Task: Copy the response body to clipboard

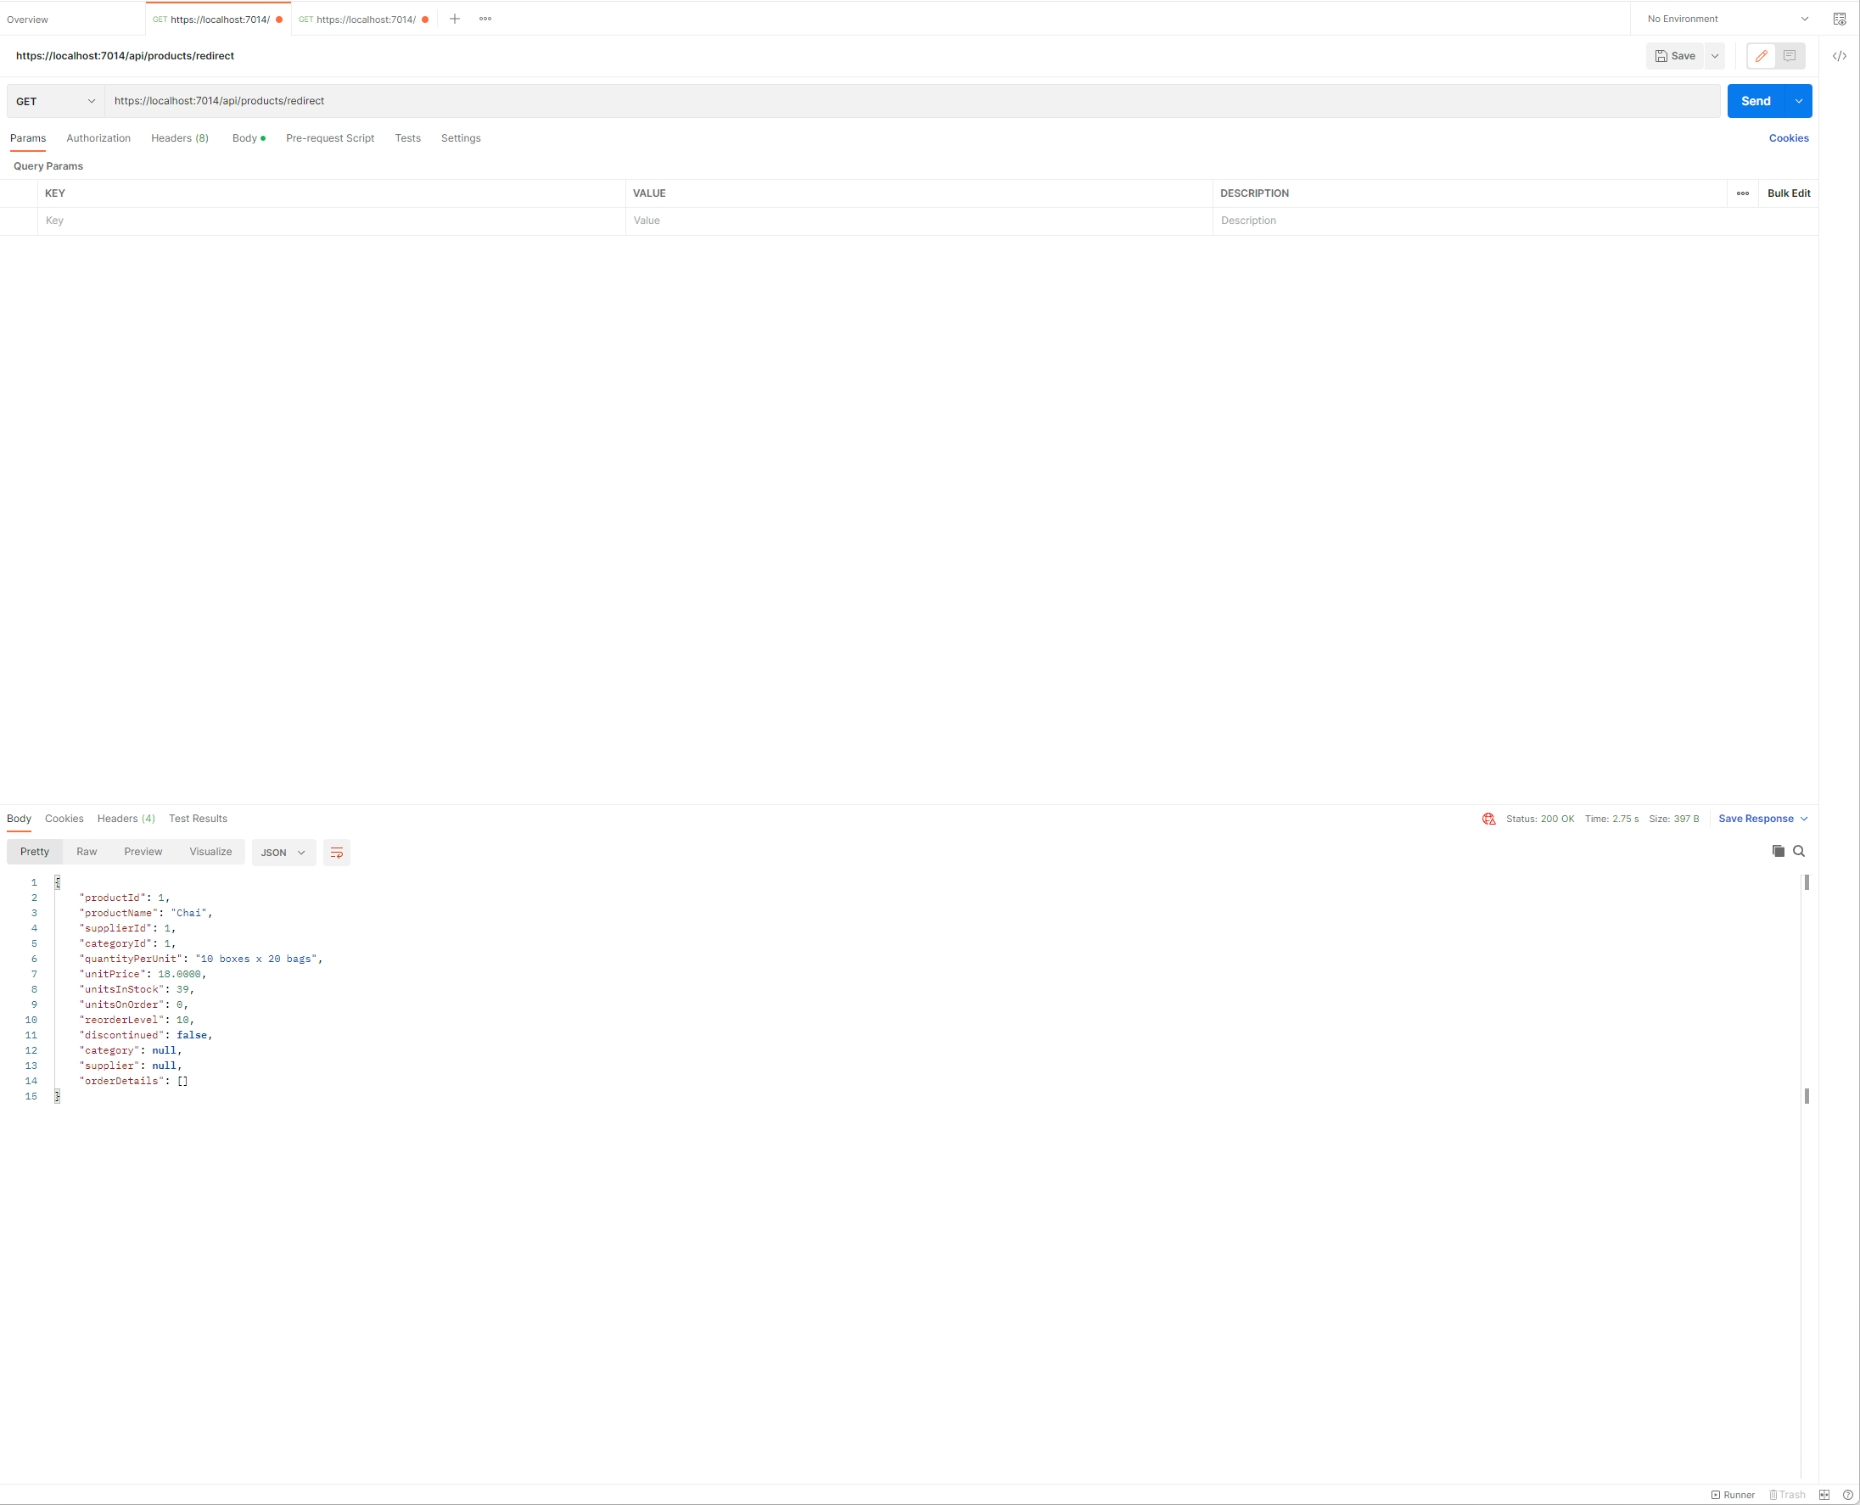Action: pyautogui.click(x=1778, y=851)
